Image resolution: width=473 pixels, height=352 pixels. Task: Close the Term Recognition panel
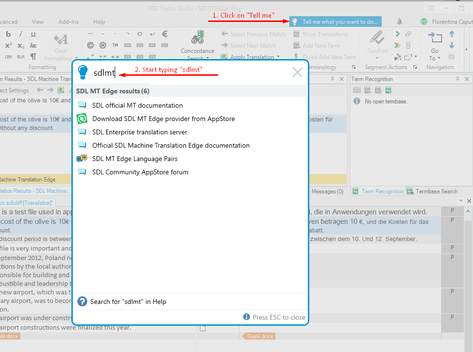coord(467,79)
